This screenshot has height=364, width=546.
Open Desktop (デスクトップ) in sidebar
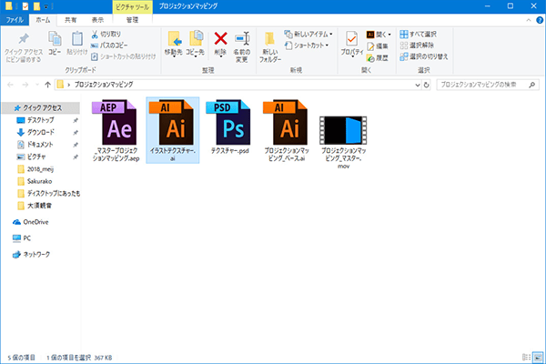pos(41,120)
